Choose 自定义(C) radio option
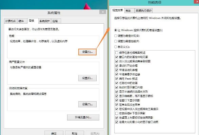Viewport: 199px width, 135px height. click(x=122, y=47)
